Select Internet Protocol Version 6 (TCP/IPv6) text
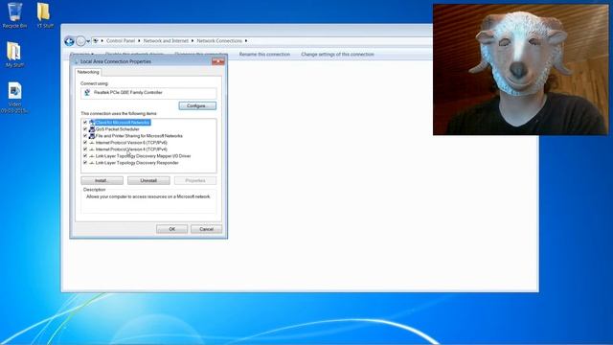Viewport: 613px width, 345px height. point(131,143)
